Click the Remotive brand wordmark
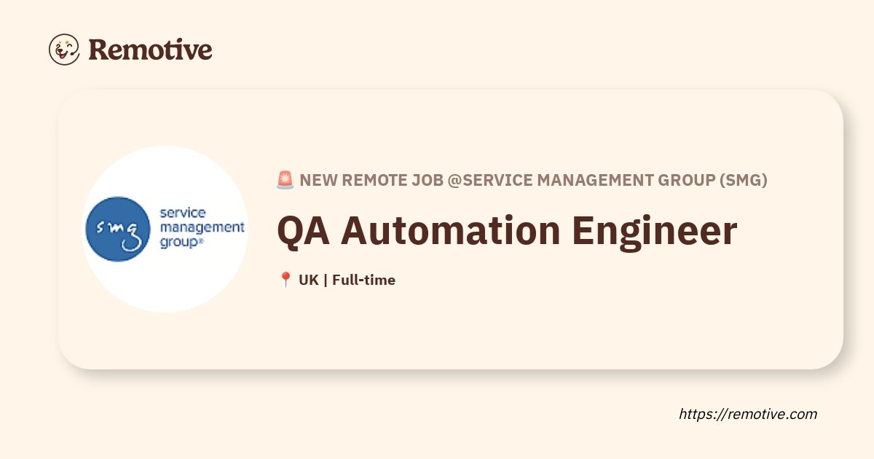Image resolution: width=874 pixels, height=459 pixels. [150, 50]
